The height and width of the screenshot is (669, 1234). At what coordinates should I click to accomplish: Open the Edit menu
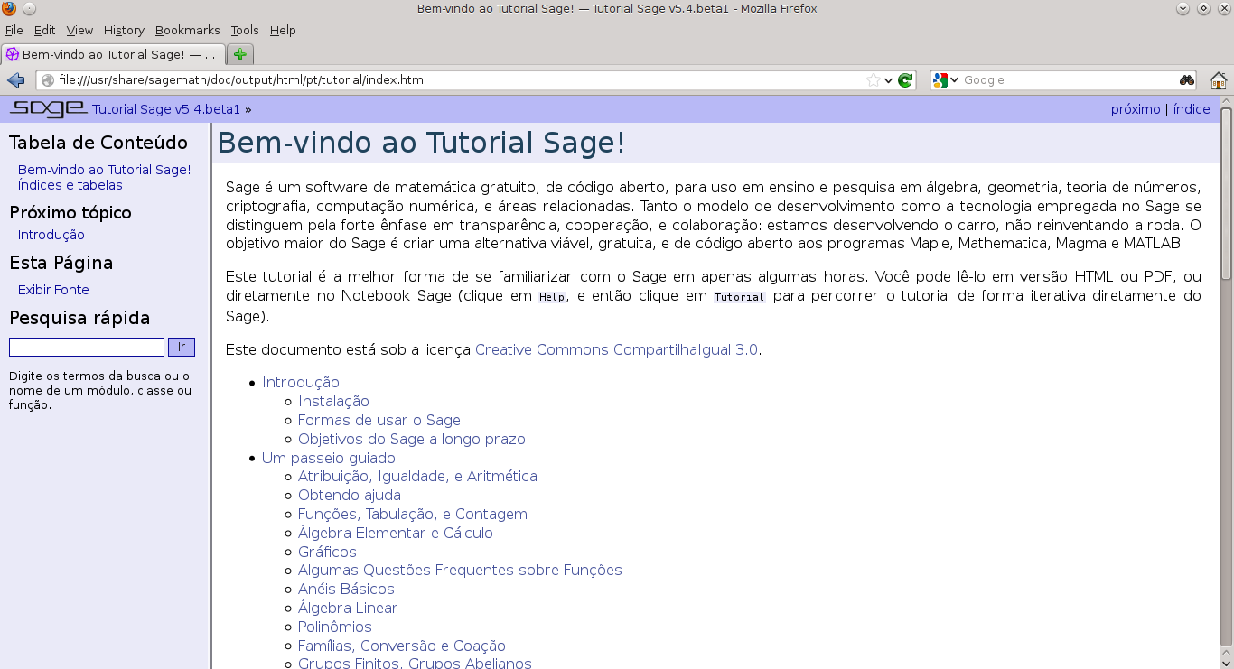coord(44,30)
